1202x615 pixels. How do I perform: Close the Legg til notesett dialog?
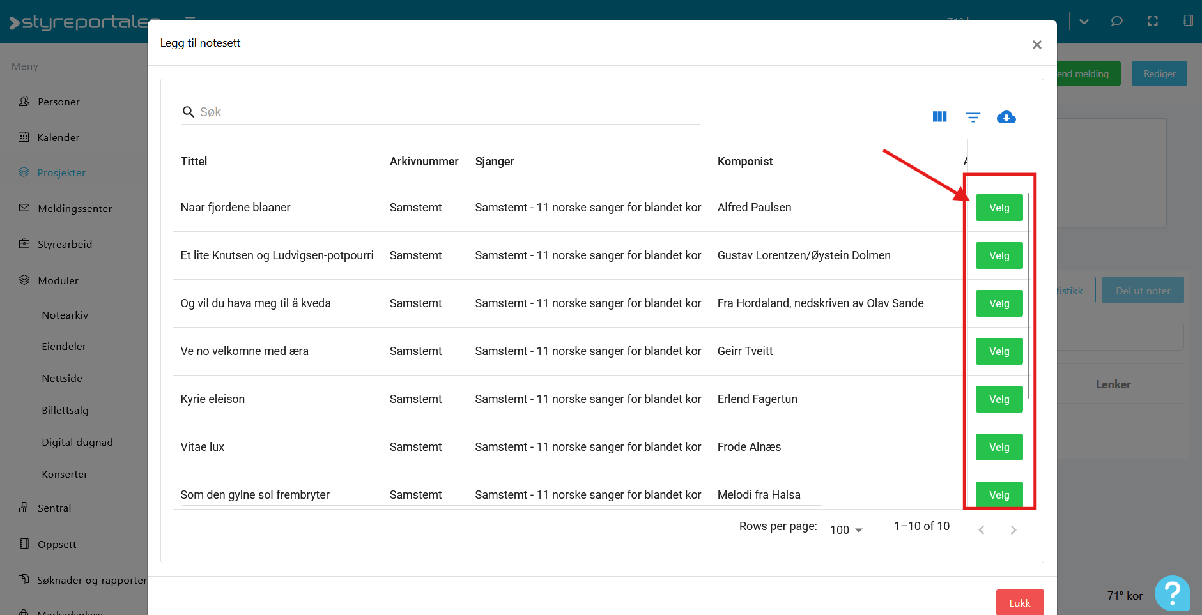pyautogui.click(x=1036, y=45)
